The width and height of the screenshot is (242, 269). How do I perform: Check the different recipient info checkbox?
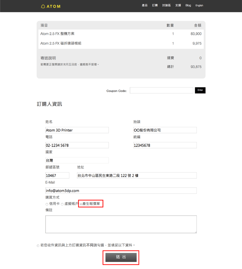coord(38,246)
